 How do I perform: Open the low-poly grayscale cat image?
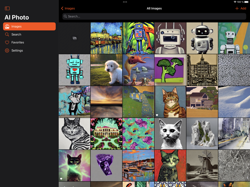[170, 134]
